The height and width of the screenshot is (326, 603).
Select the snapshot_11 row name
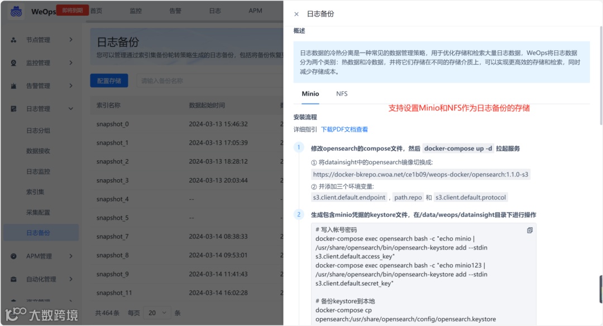tap(114, 293)
